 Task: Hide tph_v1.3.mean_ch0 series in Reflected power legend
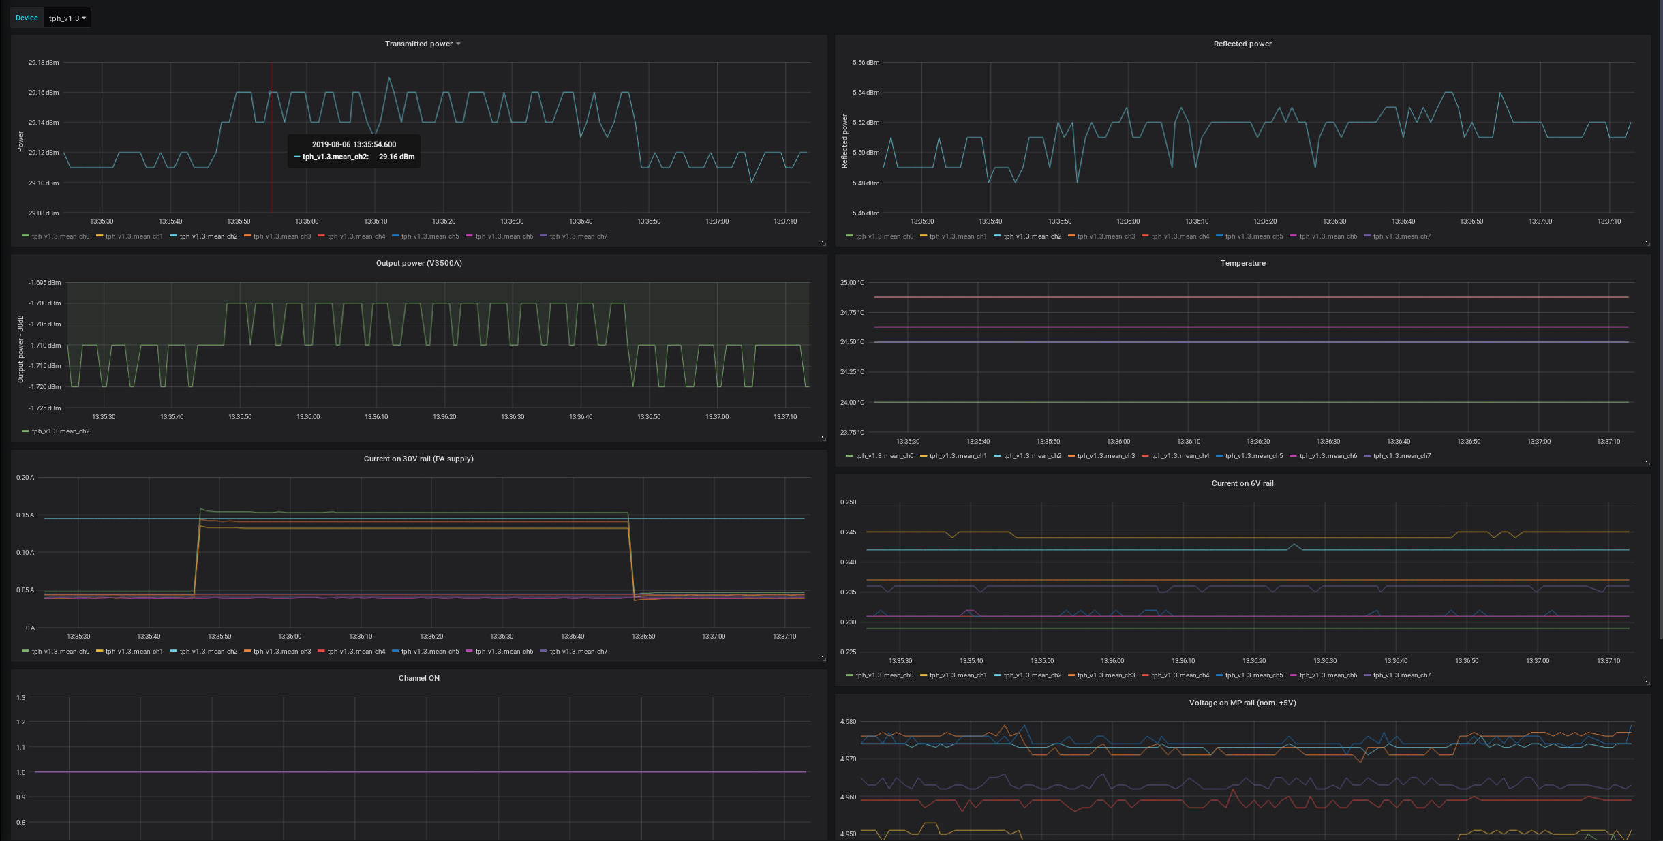tap(884, 236)
